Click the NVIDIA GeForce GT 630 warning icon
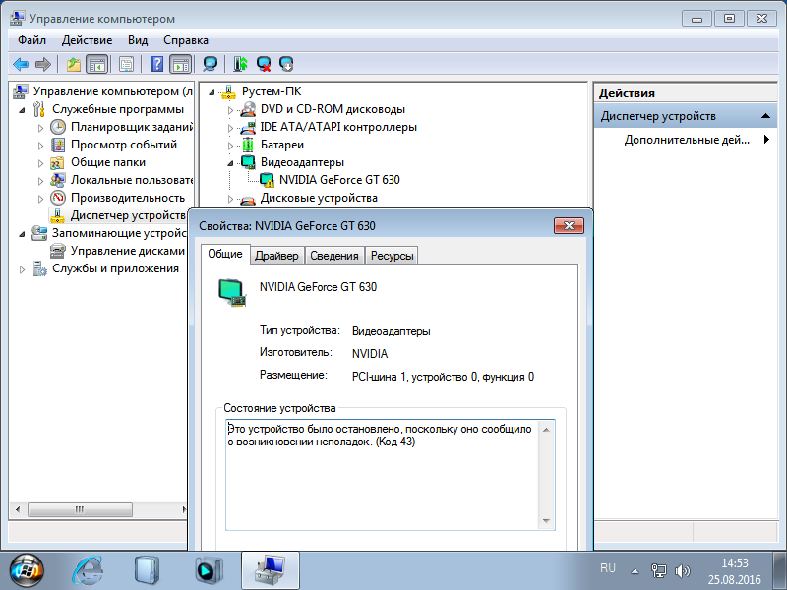Viewport: 787px width, 590px height. (267, 180)
